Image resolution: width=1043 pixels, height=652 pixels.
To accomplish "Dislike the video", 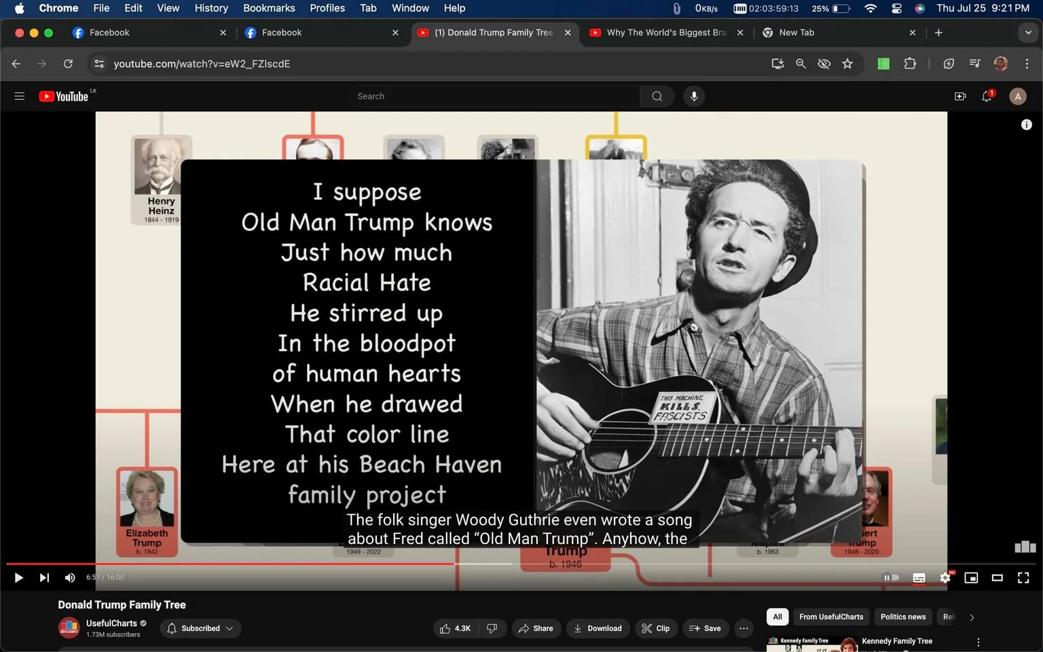I will [x=492, y=628].
